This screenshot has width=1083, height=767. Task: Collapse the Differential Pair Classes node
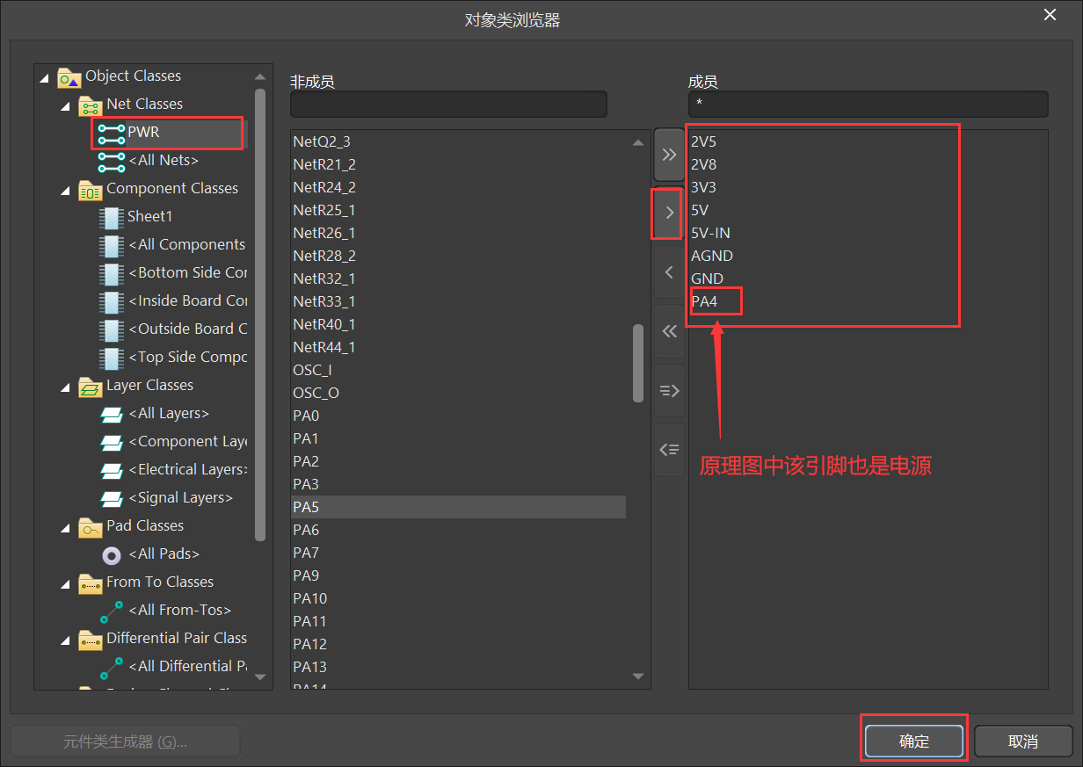pyautogui.click(x=66, y=640)
